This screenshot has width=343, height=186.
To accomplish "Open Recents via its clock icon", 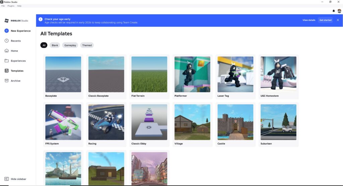I will point(7,41).
